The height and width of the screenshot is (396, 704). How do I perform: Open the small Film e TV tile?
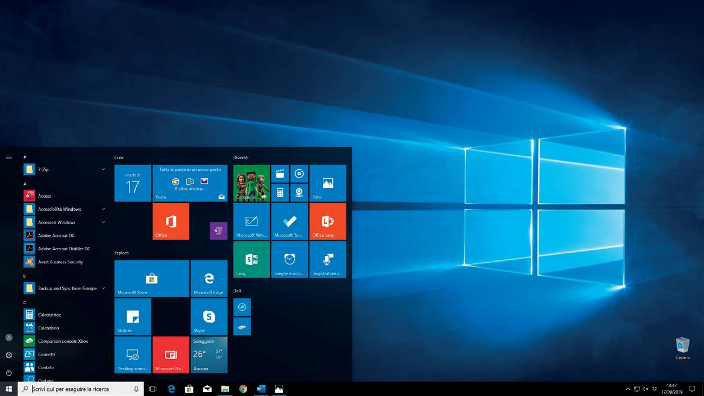tap(280, 174)
